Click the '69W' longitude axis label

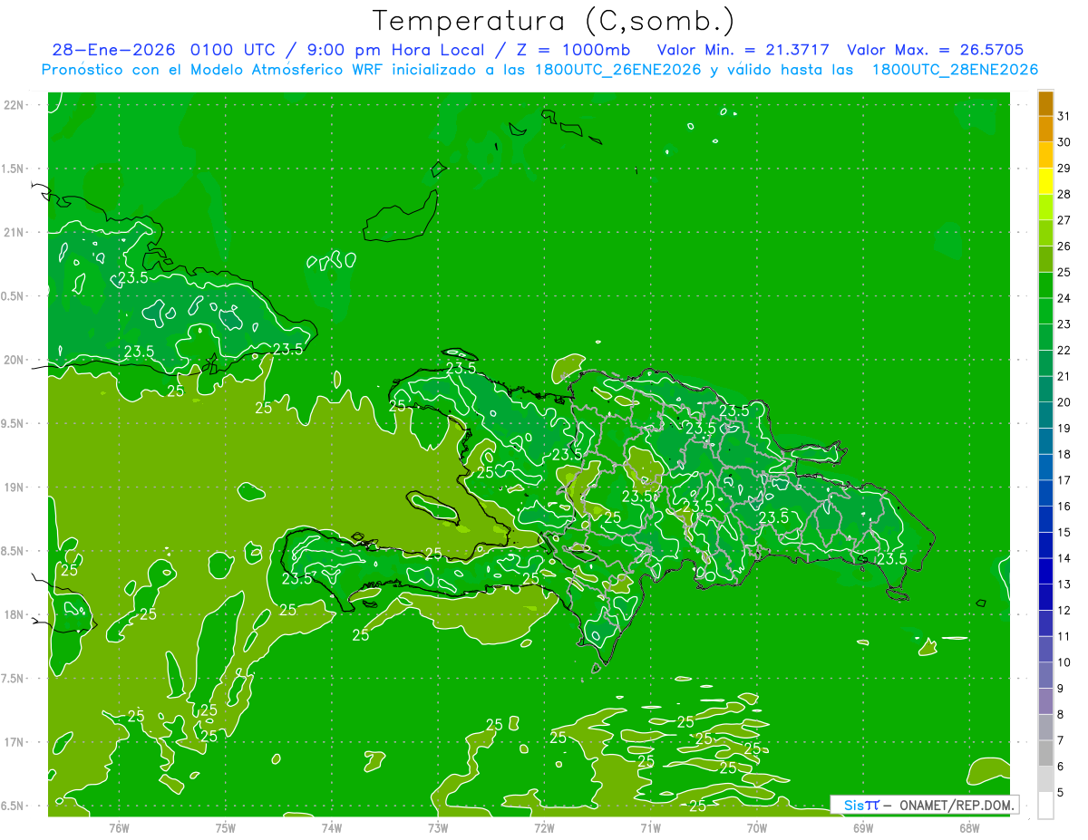coord(862,827)
